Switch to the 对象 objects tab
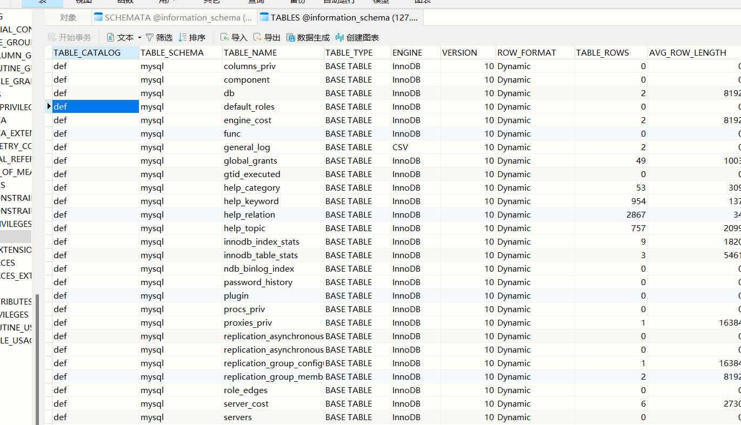The width and height of the screenshot is (741, 425). click(x=68, y=17)
